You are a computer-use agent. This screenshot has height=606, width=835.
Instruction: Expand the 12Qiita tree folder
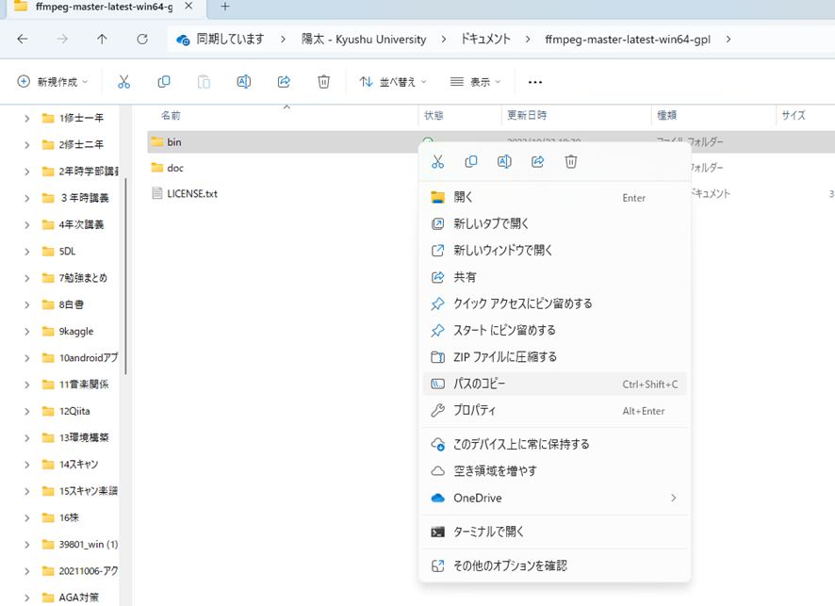pyautogui.click(x=26, y=411)
